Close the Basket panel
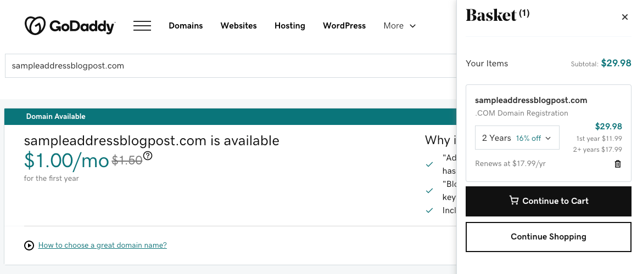This screenshot has height=274, width=637. tap(625, 17)
